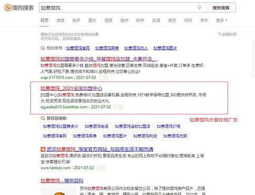Switch to the 汉语 tab
255x195 pixels.
[156, 20]
